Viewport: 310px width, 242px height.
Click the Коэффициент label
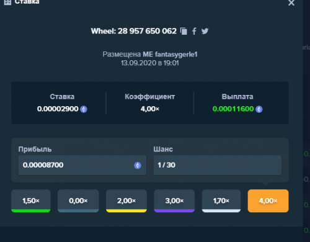pyautogui.click(x=150, y=97)
